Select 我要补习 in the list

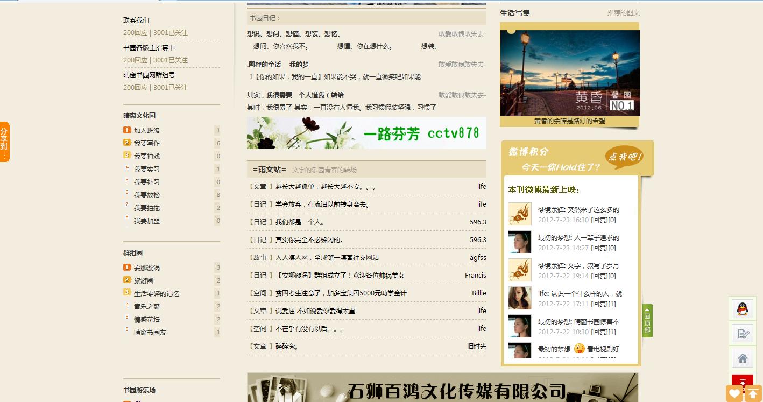pos(147,182)
